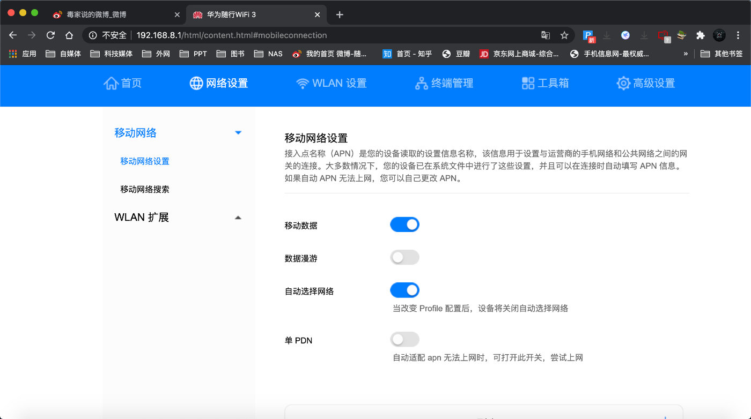Screen dimensions: 751x419
Task: Click the translate icon in the address bar
Action: (x=546, y=35)
